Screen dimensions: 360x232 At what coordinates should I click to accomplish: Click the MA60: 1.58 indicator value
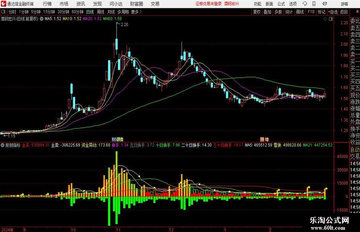pyautogui.click(x=112, y=19)
